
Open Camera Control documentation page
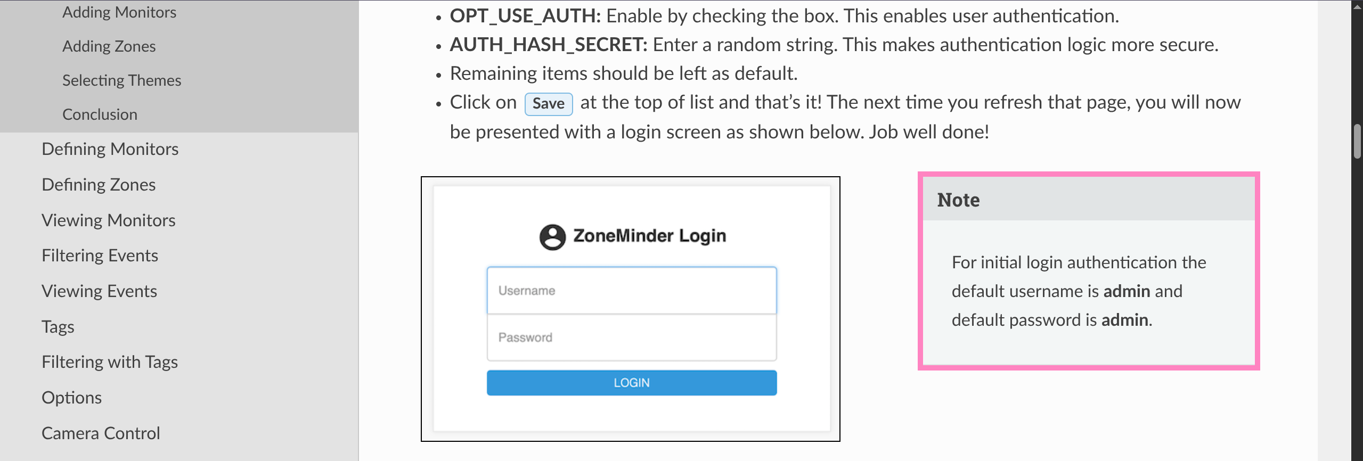(101, 433)
